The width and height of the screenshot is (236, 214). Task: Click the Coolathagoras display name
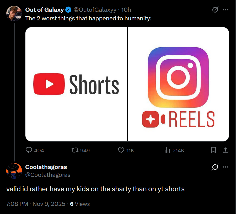[46, 167]
